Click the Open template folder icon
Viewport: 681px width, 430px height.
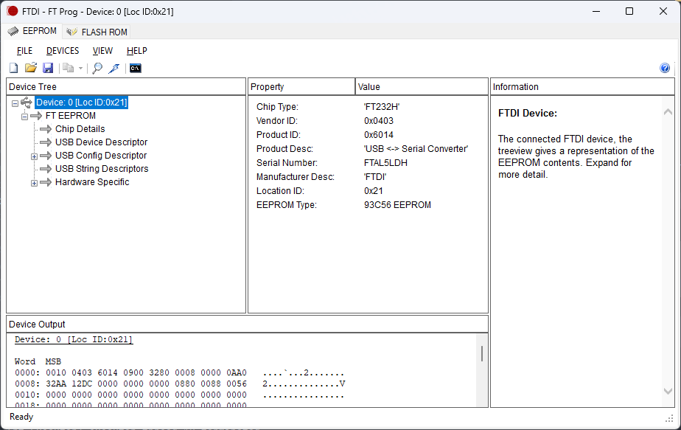point(30,68)
